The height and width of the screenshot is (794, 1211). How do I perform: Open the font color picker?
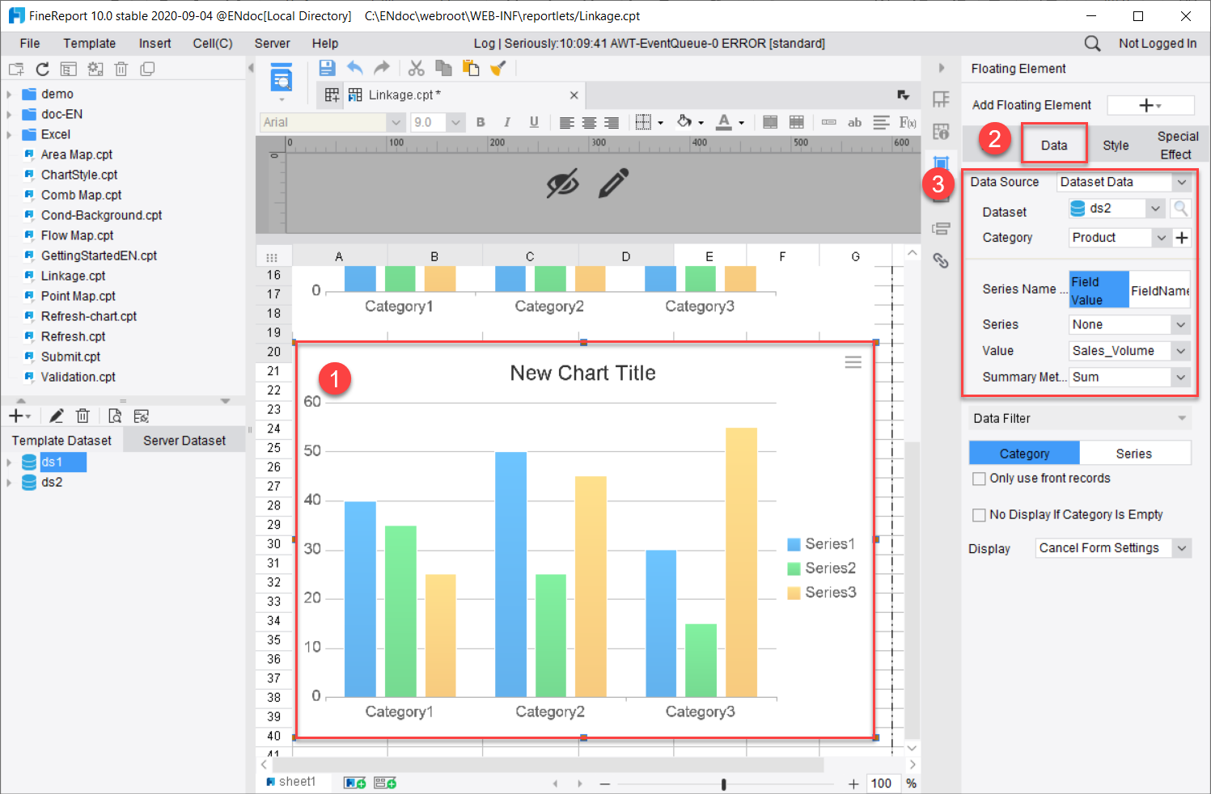point(729,122)
